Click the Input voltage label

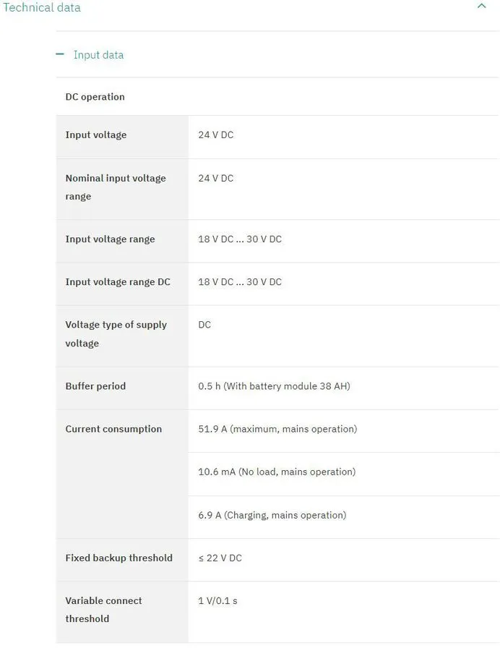pyautogui.click(x=96, y=135)
